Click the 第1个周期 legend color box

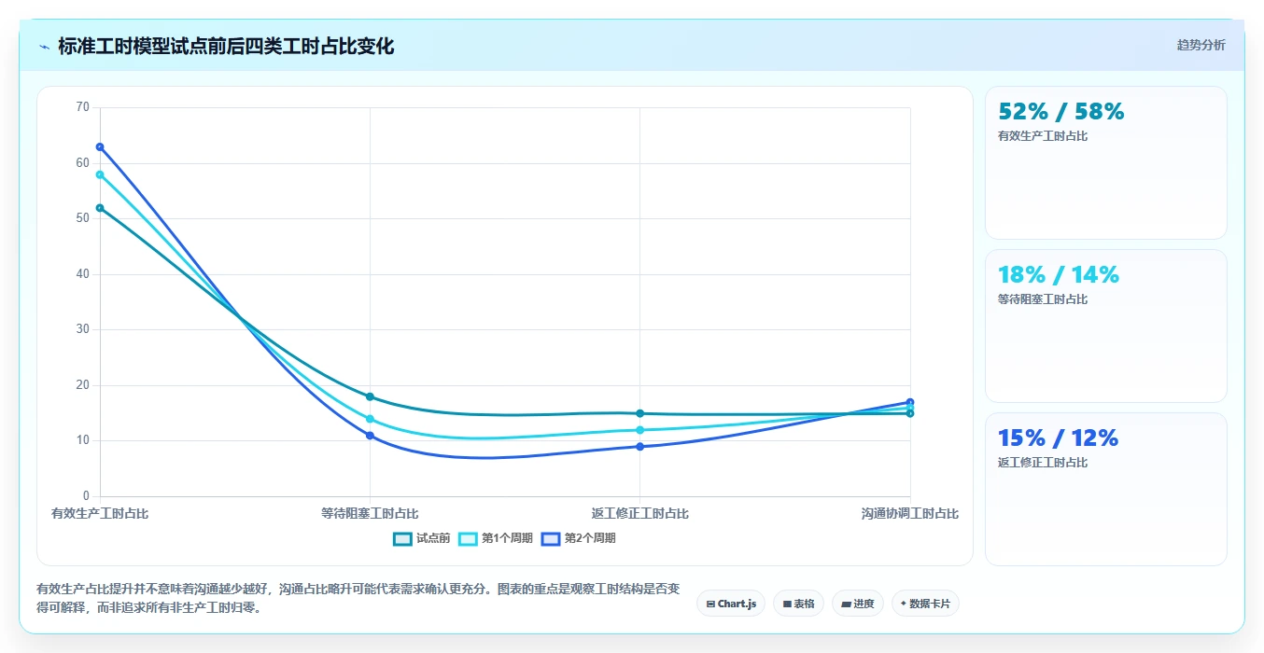click(468, 538)
